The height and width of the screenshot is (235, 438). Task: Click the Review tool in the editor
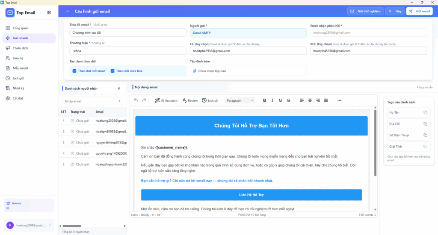190,100
